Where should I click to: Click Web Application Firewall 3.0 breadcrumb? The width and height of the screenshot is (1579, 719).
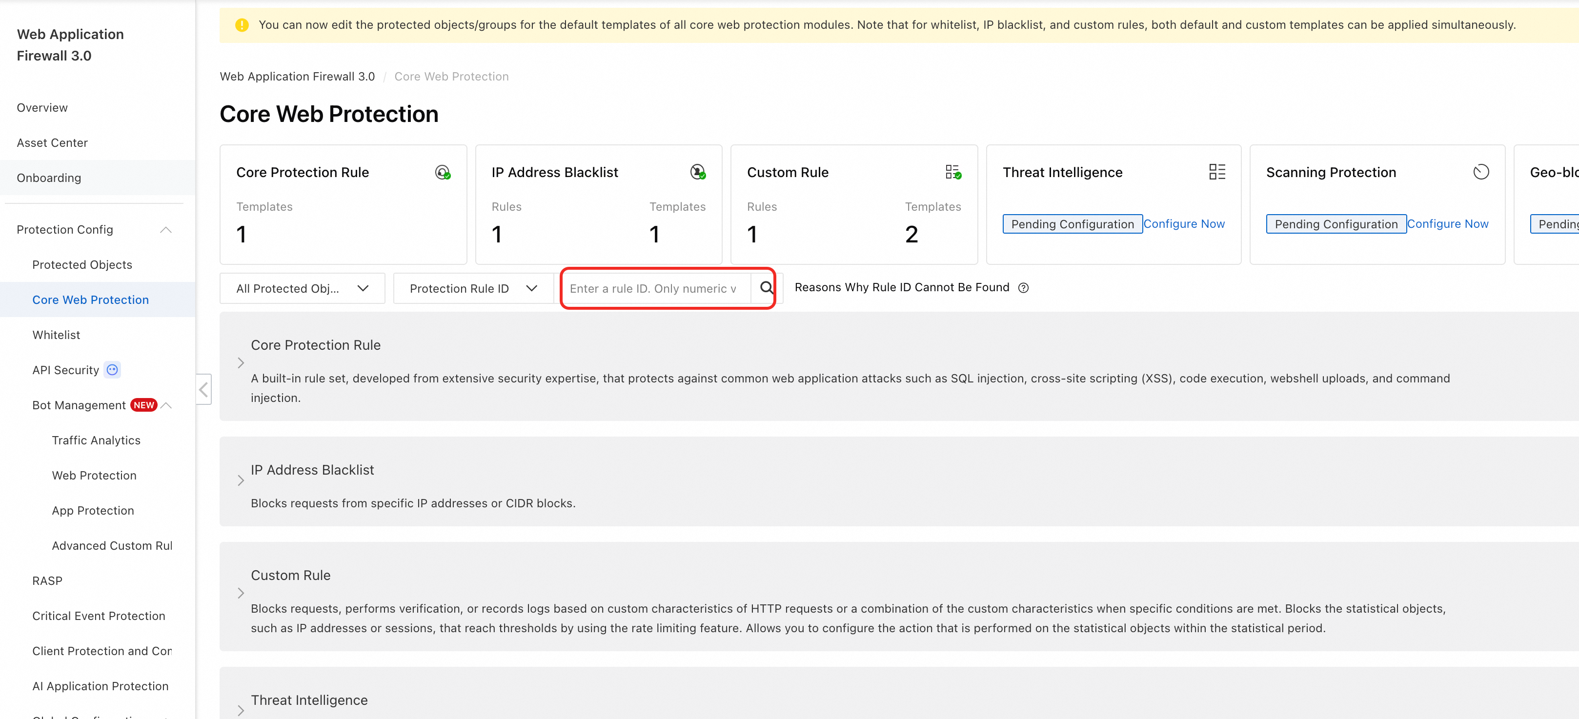point(297,77)
